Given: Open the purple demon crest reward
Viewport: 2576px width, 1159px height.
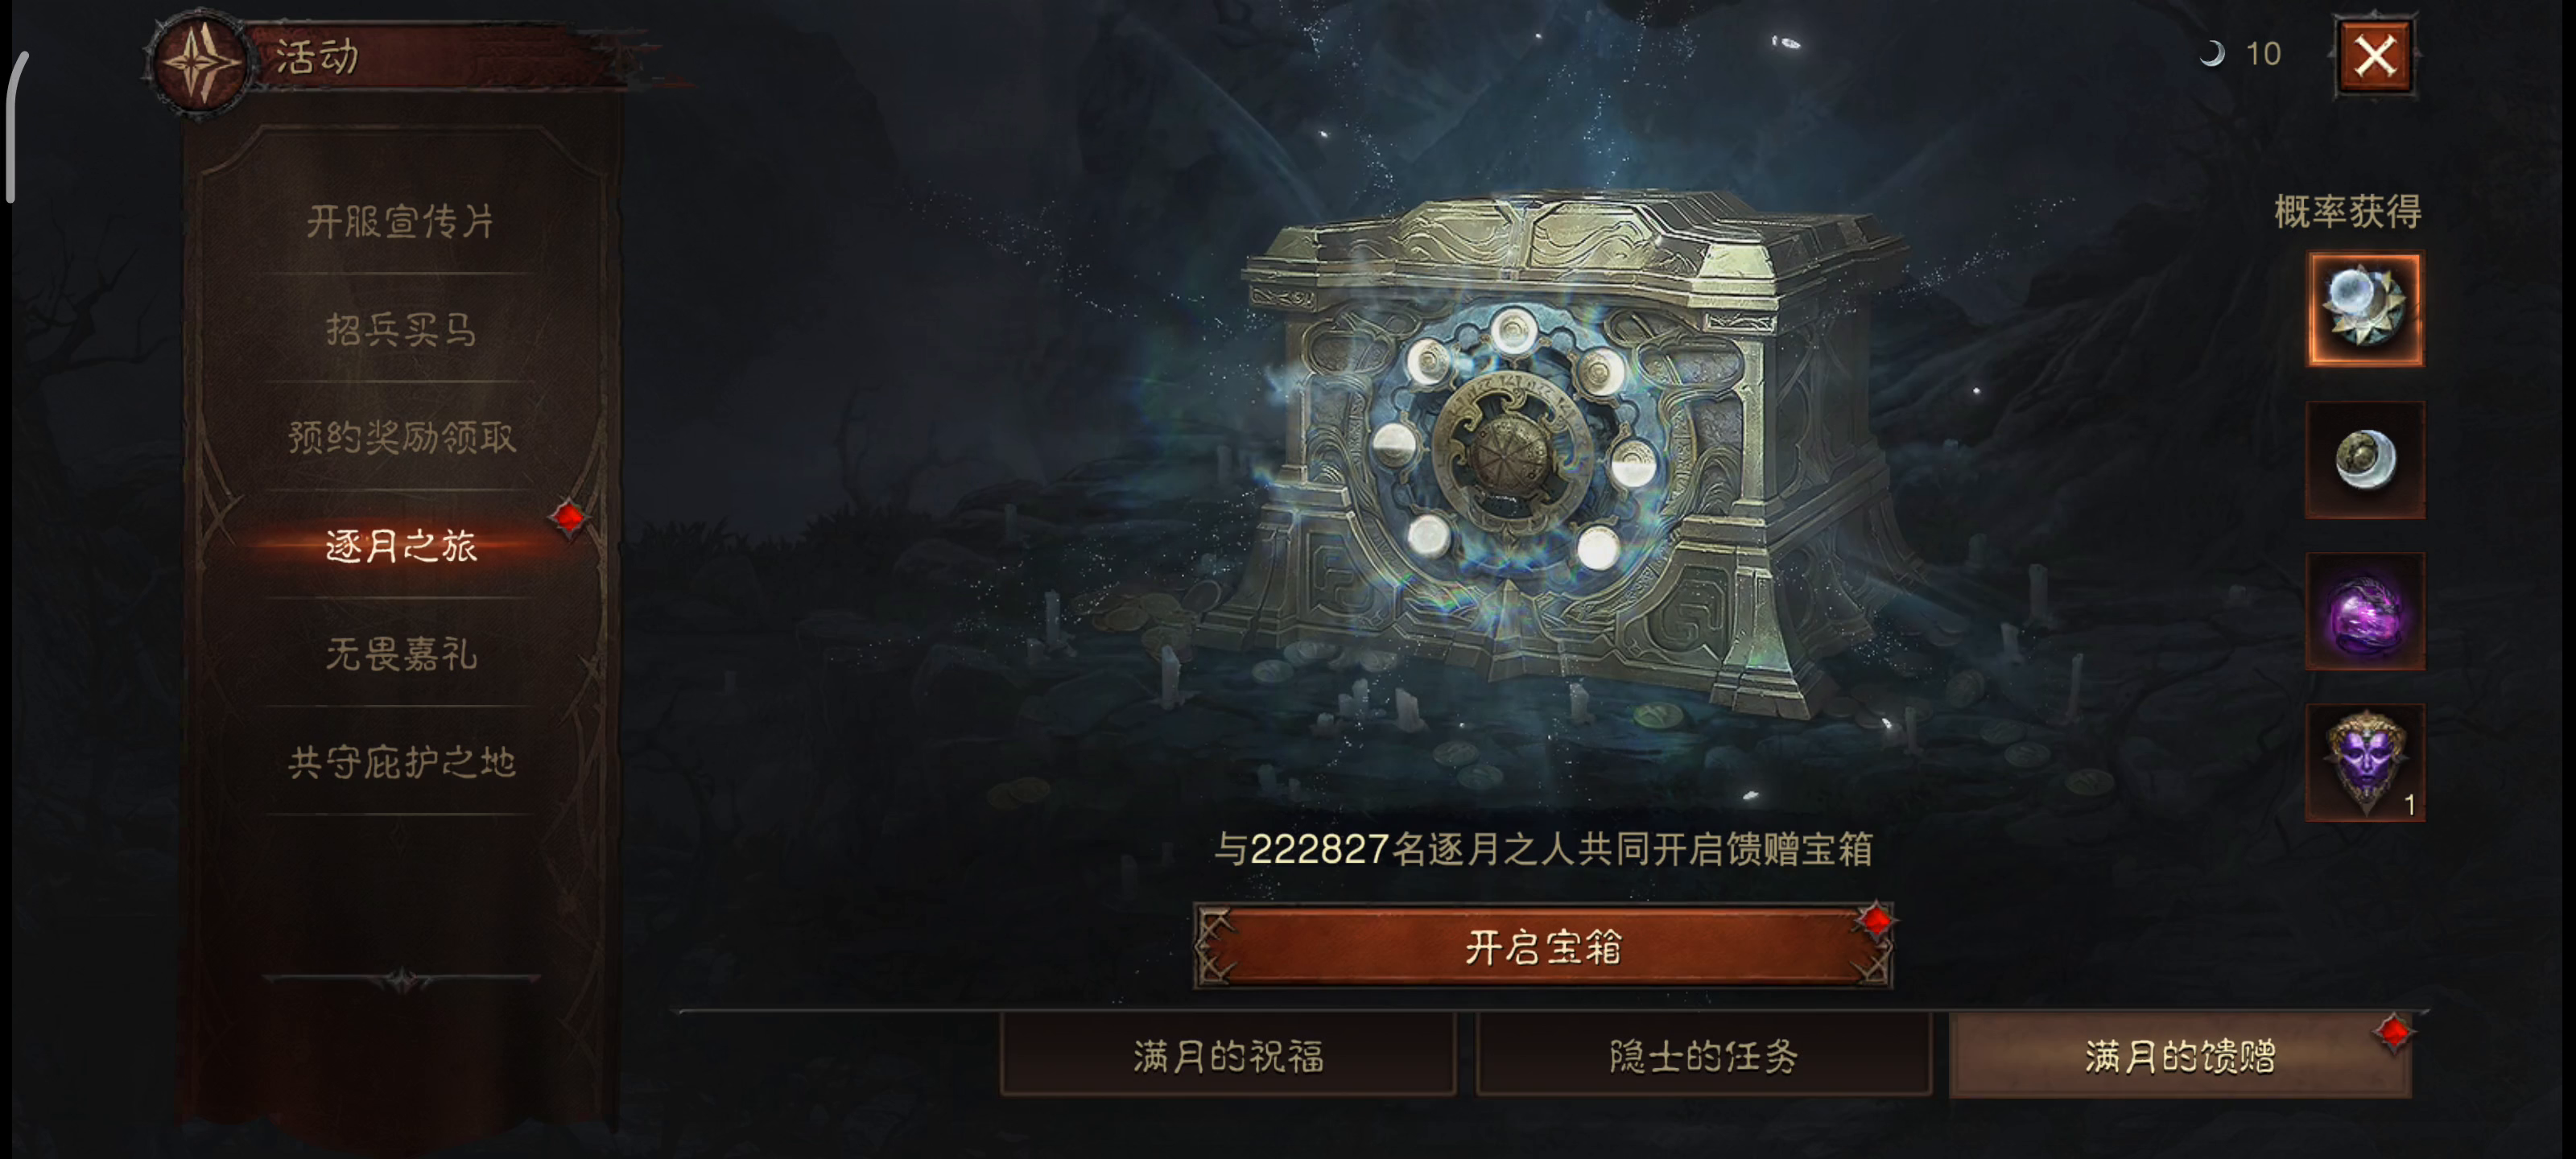Looking at the screenshot, I should click(2365, 762).
